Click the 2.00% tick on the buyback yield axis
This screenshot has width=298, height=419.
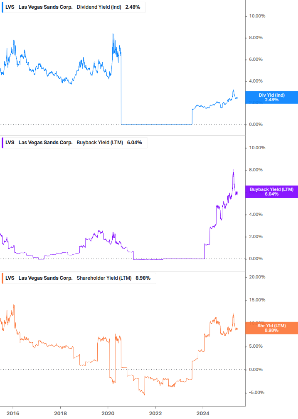coord(256,236)
